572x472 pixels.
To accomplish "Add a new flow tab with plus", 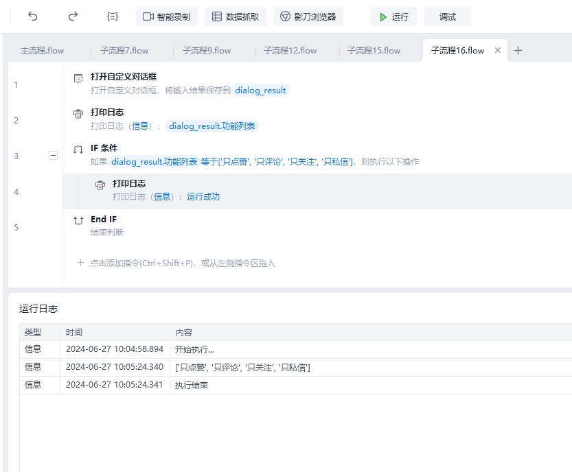I will [x=518, y=50].
